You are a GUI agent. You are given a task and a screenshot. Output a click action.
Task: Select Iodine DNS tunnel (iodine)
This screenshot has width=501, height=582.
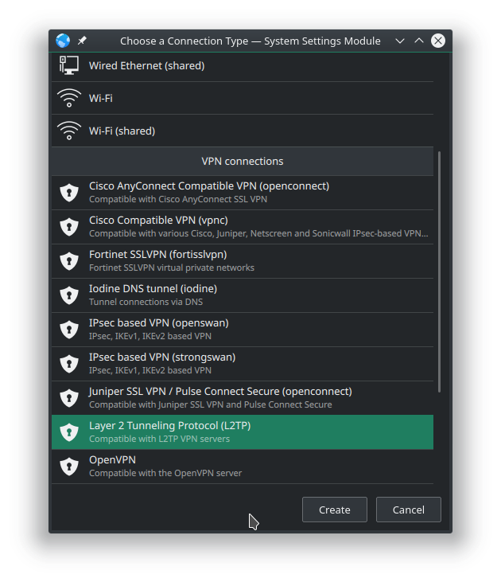(243, 295)
